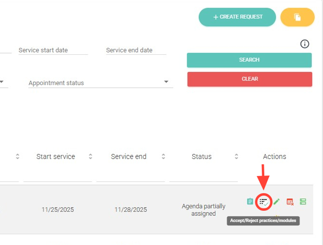Expand the Appointment status dropdown
Viewport: 323px width, 245px height.
[166, 82]
